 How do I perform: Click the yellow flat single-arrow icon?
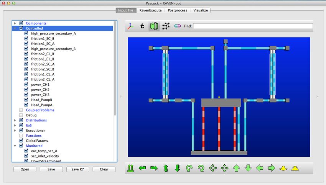[x=283, y=168]
